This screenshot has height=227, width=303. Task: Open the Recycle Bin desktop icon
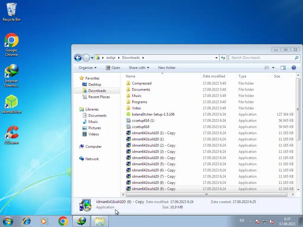click(x=12, y=12)
